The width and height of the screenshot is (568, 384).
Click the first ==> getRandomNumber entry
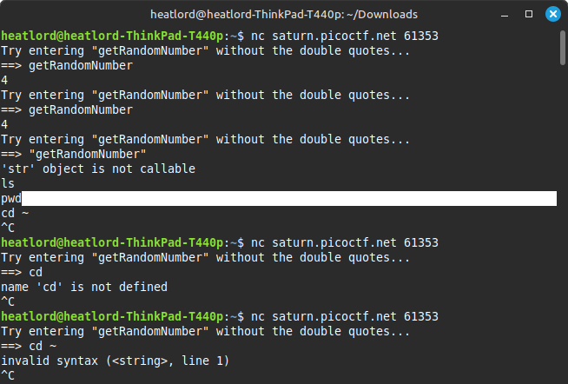click(67, 65)
